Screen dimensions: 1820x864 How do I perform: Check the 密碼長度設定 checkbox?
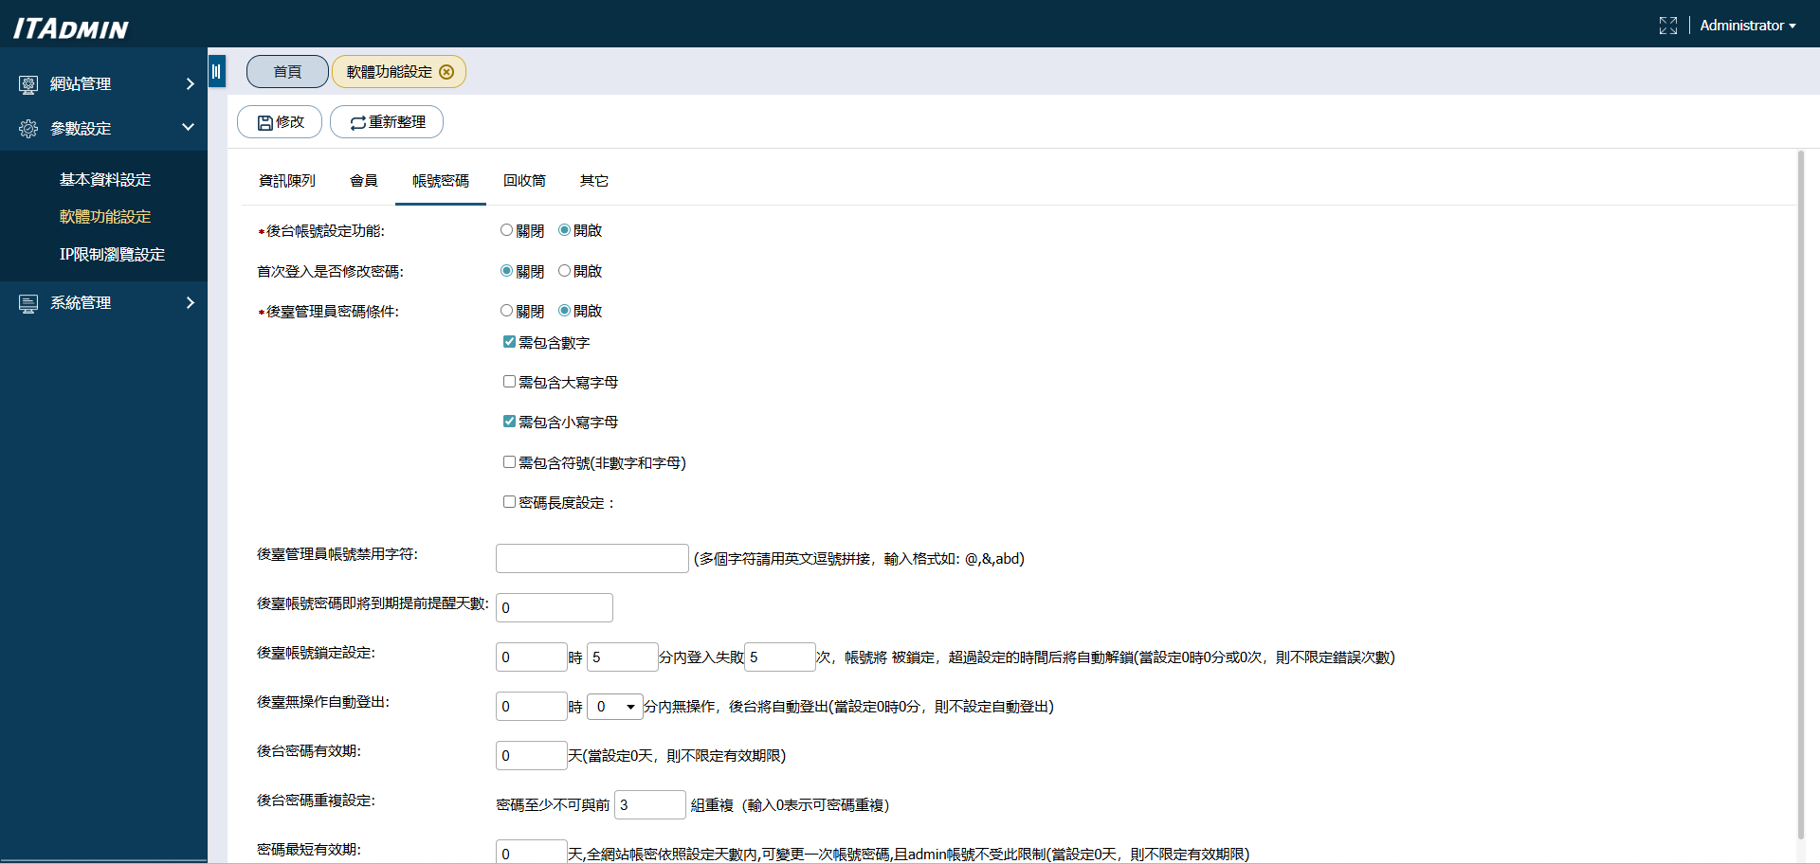click(x=509, y=502)
